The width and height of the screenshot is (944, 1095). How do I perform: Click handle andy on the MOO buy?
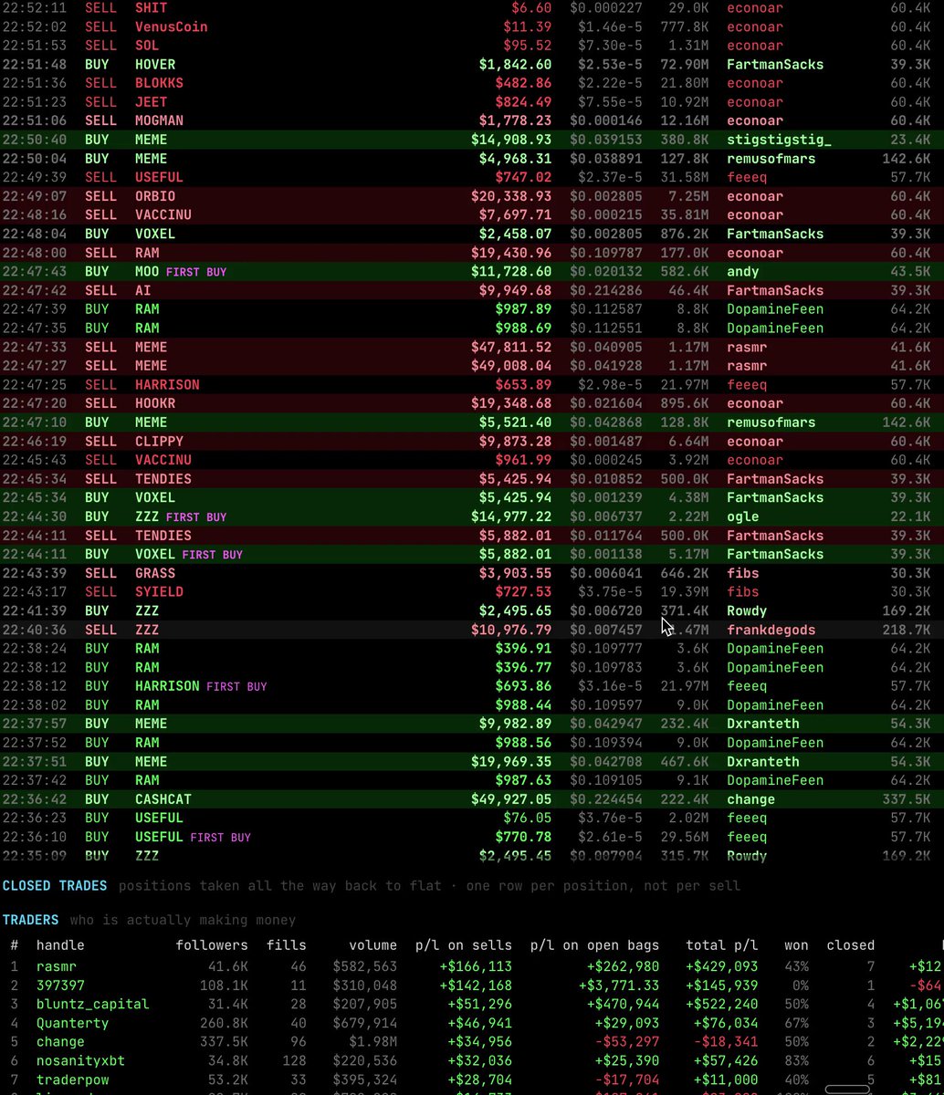coord(743,272)
